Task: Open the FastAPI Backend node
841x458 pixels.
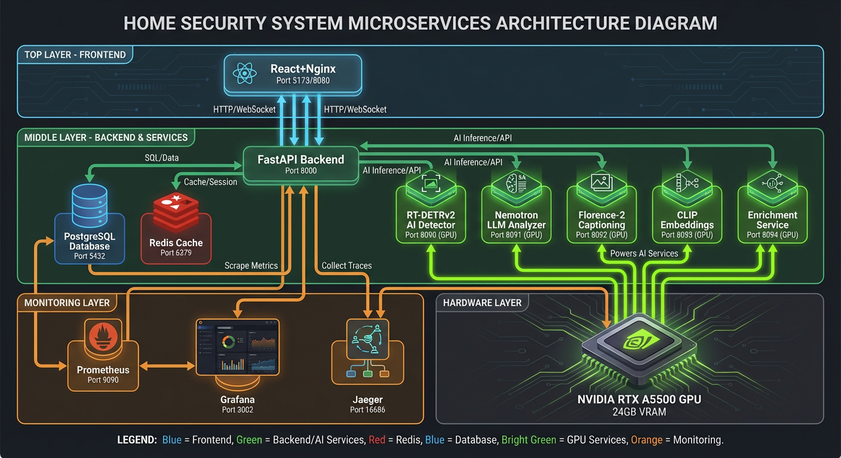Action: click(300, 164)
